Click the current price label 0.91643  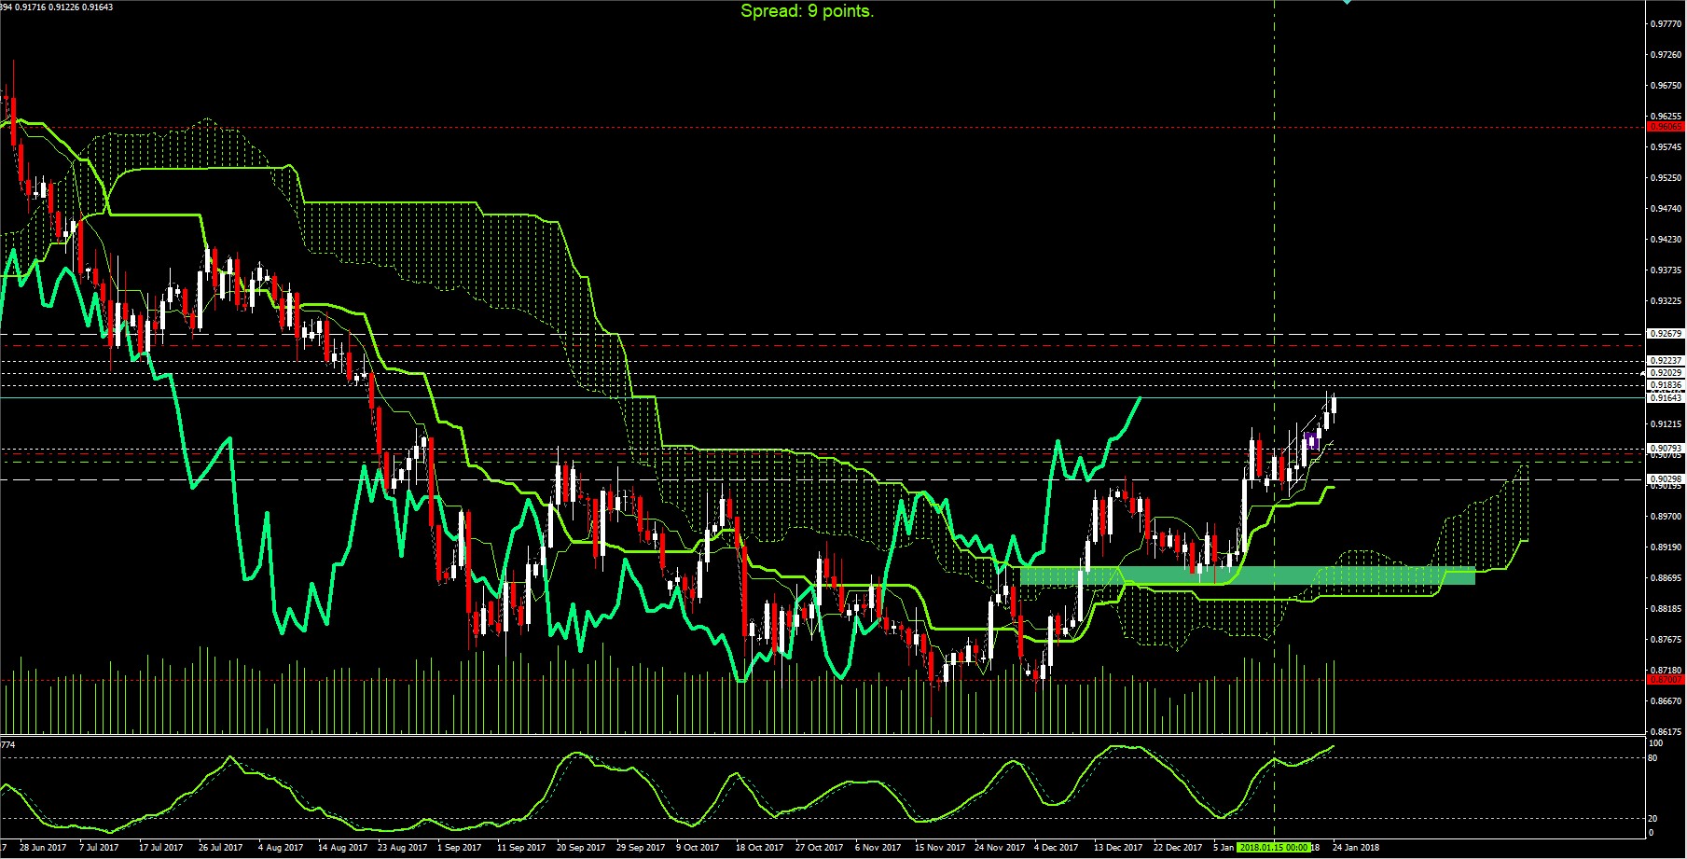tap(1666, 398)
